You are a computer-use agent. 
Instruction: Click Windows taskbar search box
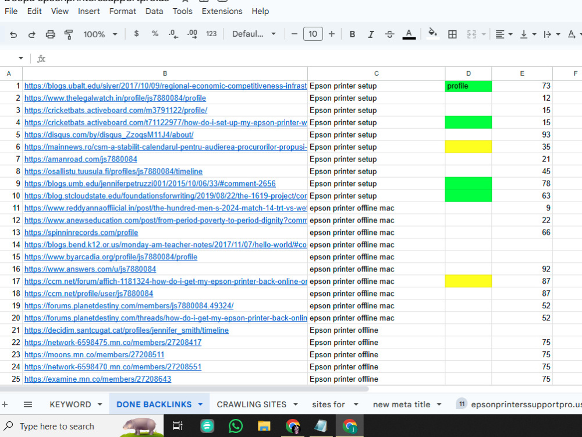(81, 426)
